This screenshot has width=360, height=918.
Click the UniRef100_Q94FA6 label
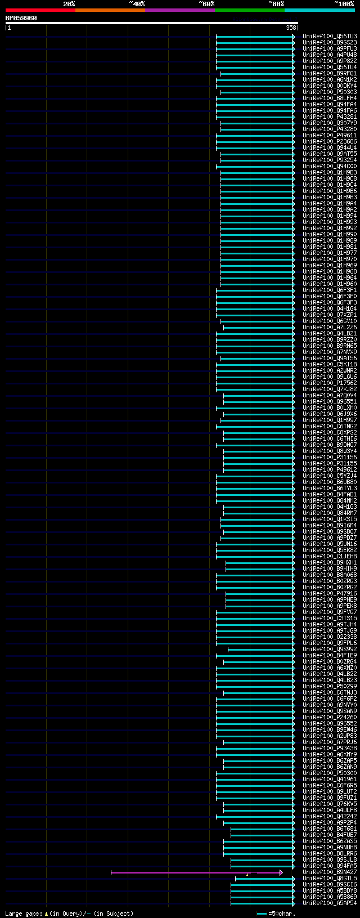pyautogui.click(x=330, y=110)
